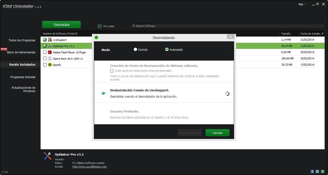Click the search magnifier icon
The image size is (328, 175).
[134, 26]
